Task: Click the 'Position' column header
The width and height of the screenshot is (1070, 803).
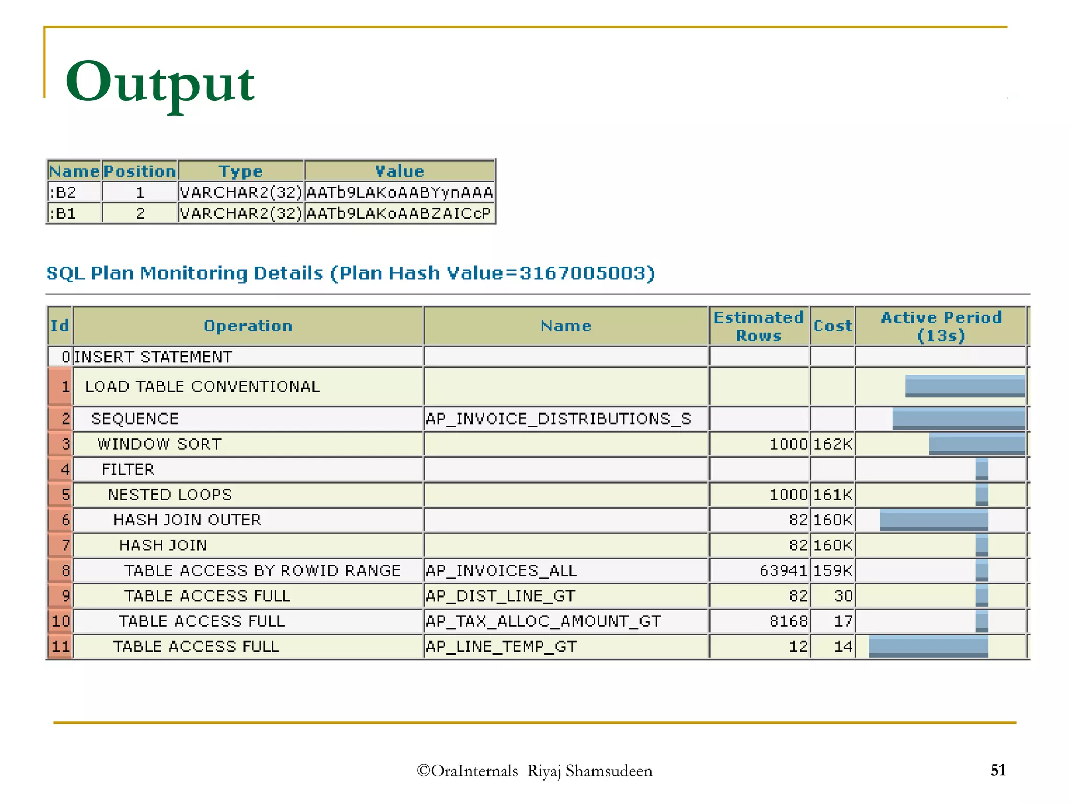Action: click(140, 171)
